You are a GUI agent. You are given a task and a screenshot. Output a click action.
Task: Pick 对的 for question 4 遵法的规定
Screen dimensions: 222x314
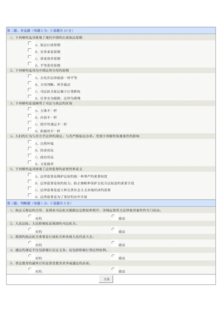coord(30,256)
